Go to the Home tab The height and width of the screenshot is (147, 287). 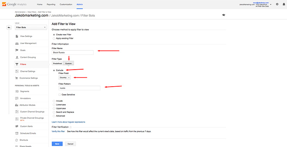point(40,4)
